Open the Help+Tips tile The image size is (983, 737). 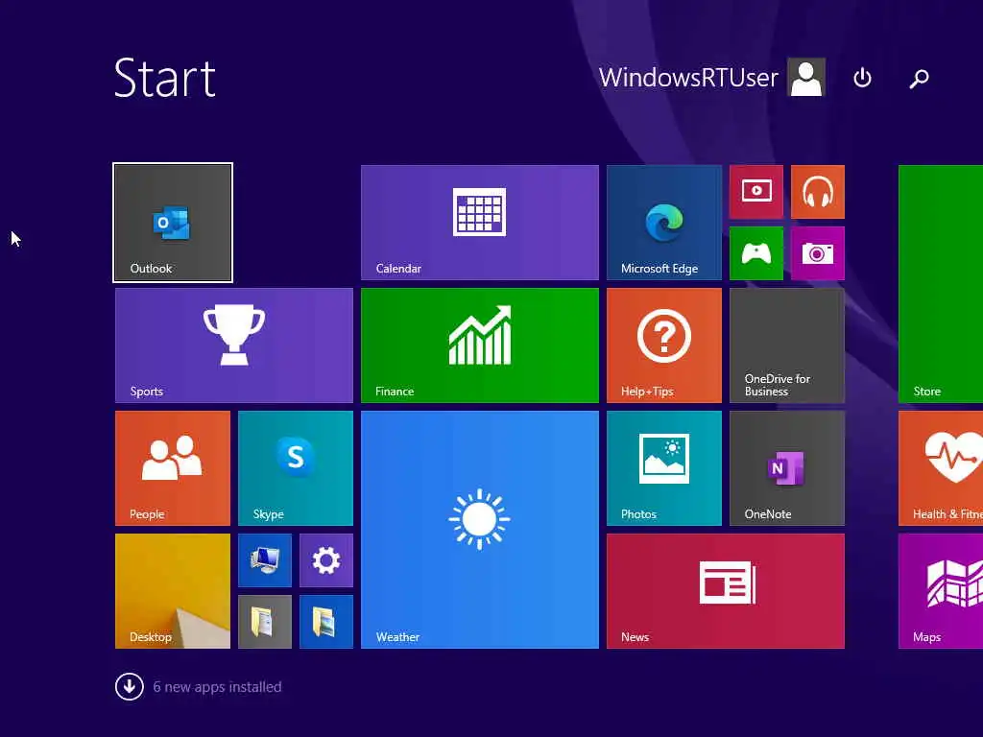(664, 345)
